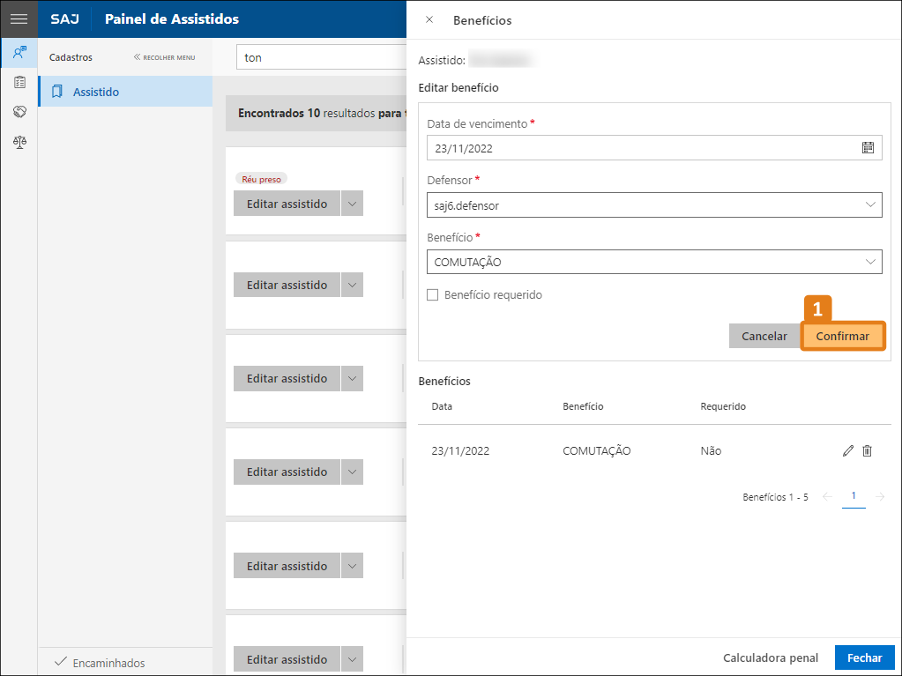Open calendar picker for Data de vencimento
The width and height of the screenshot is (902, 676).
(x=868, y=148)
